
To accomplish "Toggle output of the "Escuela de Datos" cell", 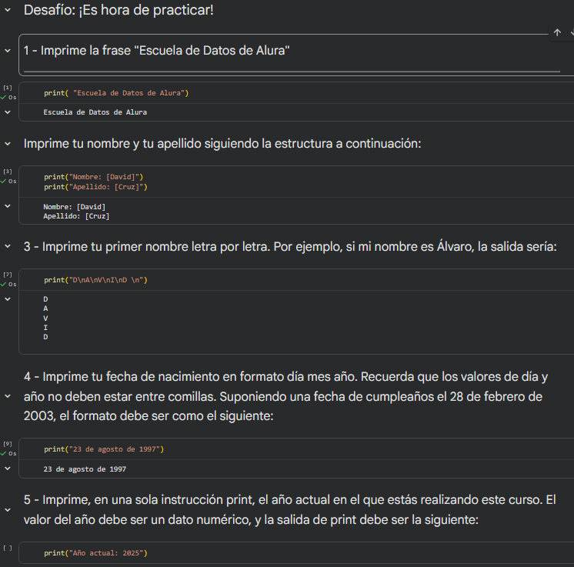I will (8, 112).
